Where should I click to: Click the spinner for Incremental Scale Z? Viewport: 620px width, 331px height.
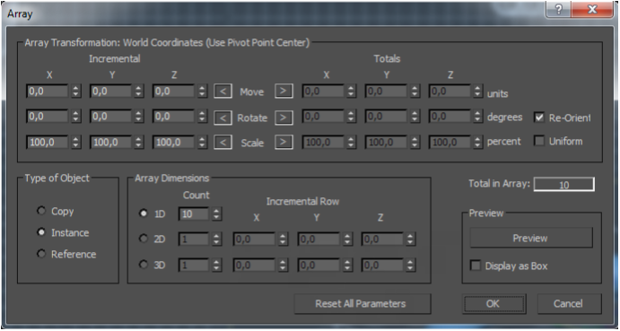(202, 143)
